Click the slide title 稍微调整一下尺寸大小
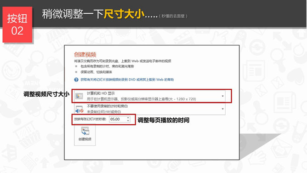307x173 pixels. [94, 14]
